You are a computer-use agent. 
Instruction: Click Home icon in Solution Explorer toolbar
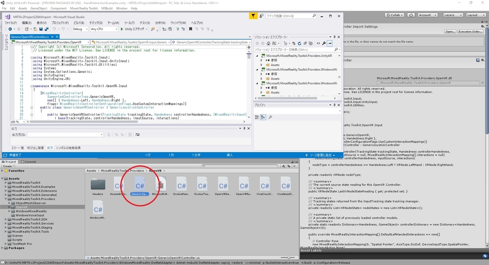[x=269, y=43]
